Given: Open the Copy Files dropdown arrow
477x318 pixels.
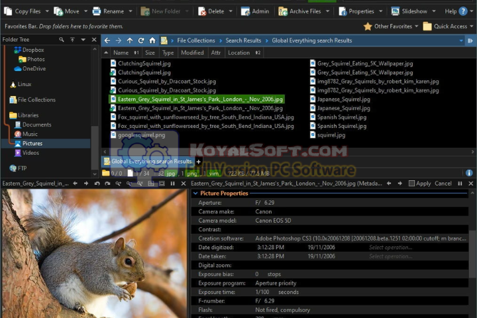Looking at the screenshot, I should pos(47,11).
